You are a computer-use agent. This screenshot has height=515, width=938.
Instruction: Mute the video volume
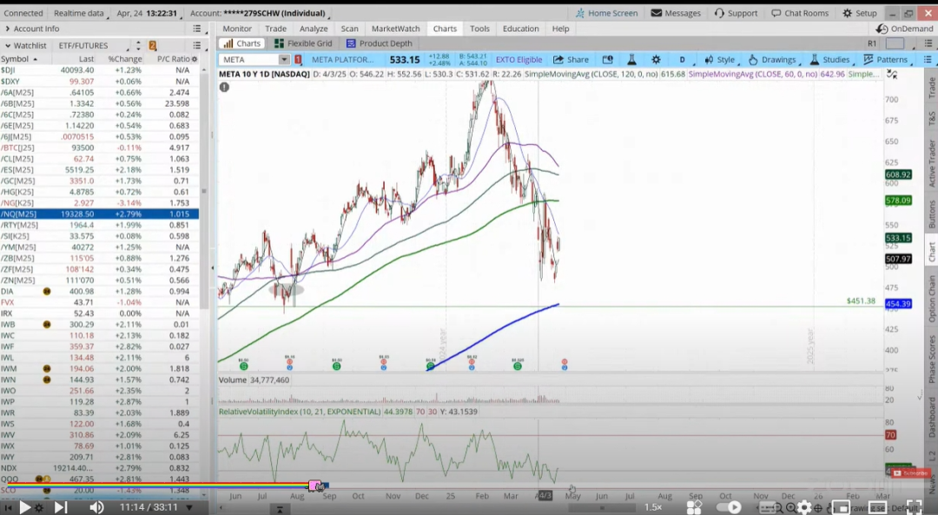coord(96,507)
